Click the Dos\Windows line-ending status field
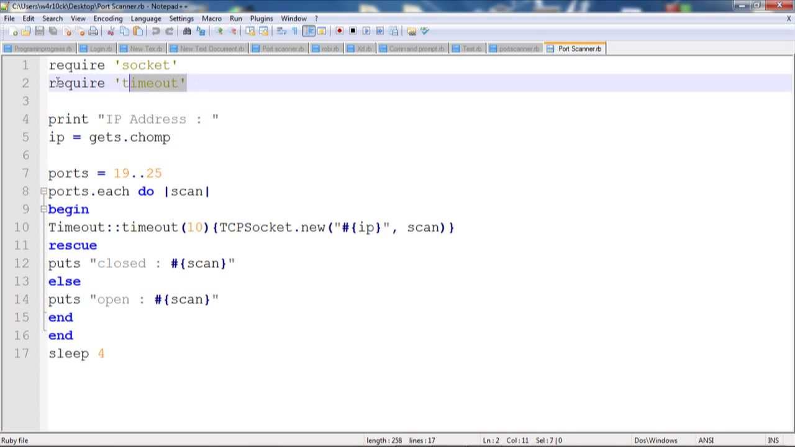795x447 pixels. pos(656,440)
